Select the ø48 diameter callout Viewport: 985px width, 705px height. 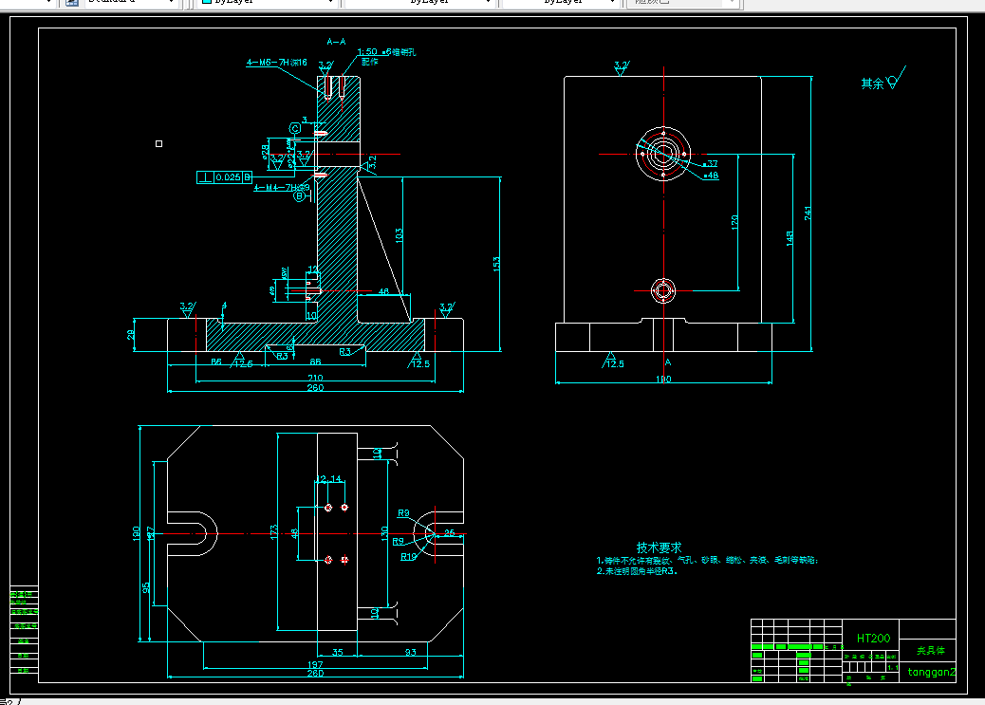pos(711,176)
